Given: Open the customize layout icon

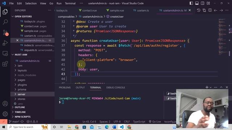Looking at the screenshot, I should pyautogui.click(x=208, y=3).
